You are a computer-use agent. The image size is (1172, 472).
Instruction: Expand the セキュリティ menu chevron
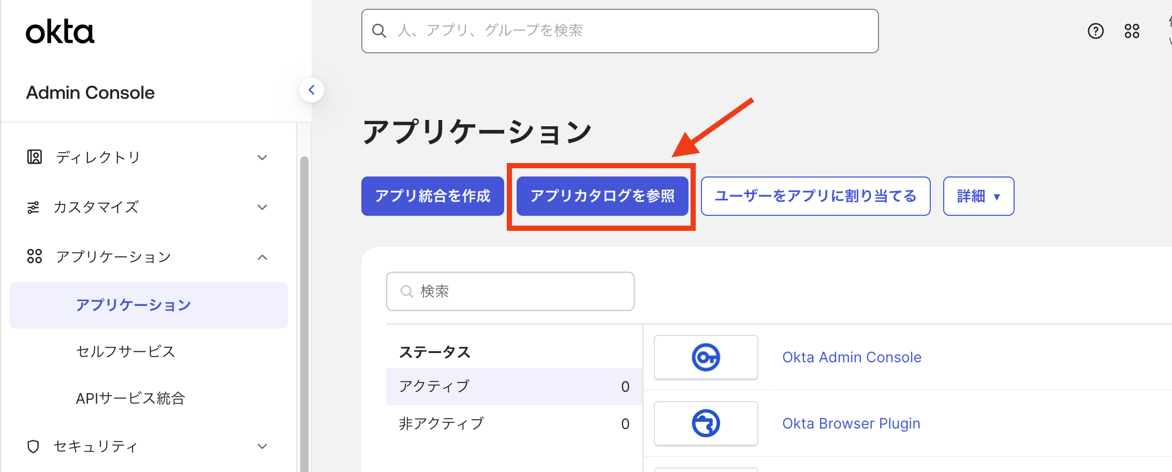click(262, 446)
